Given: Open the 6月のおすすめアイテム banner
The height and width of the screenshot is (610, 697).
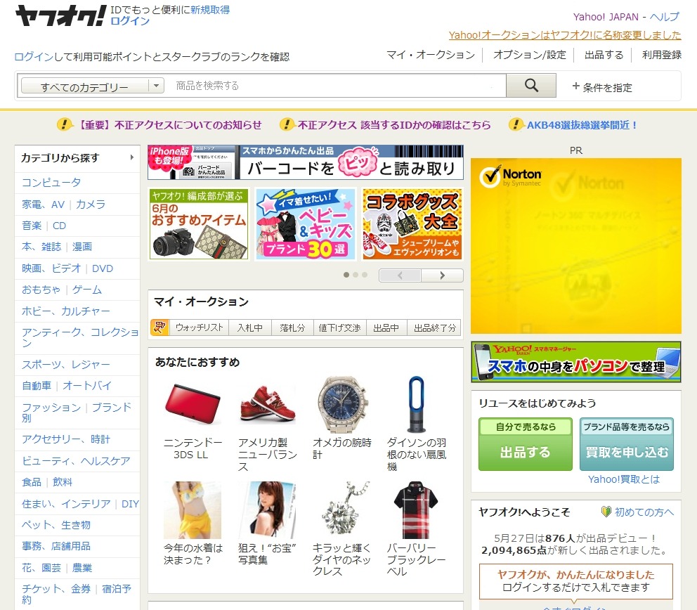Looking at the screenshot, I should (x=199, y=223).
